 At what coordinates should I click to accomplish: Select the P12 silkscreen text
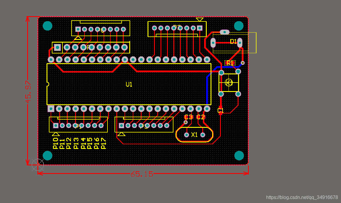pyautogui.click(x=69, y=143)
